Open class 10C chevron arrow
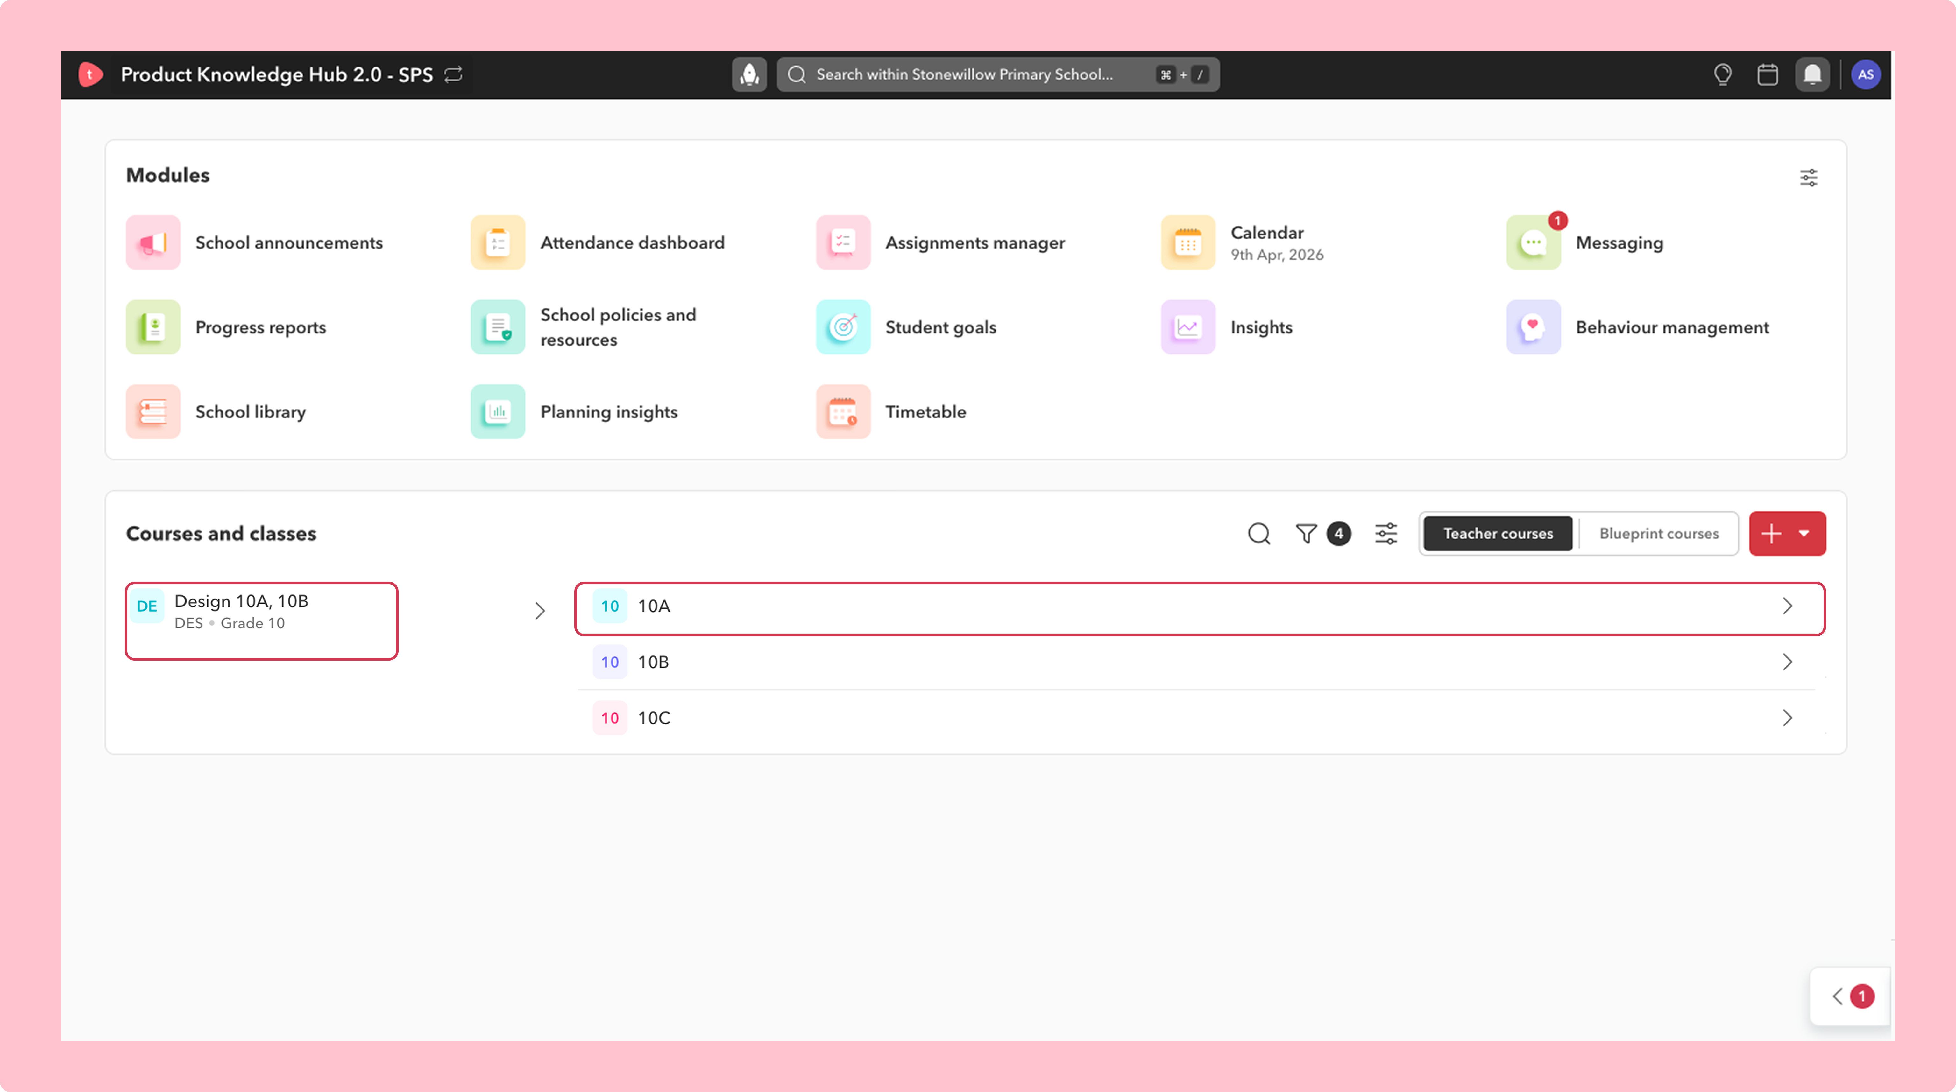The image size is (1956, 1092). pos(1788,718)
